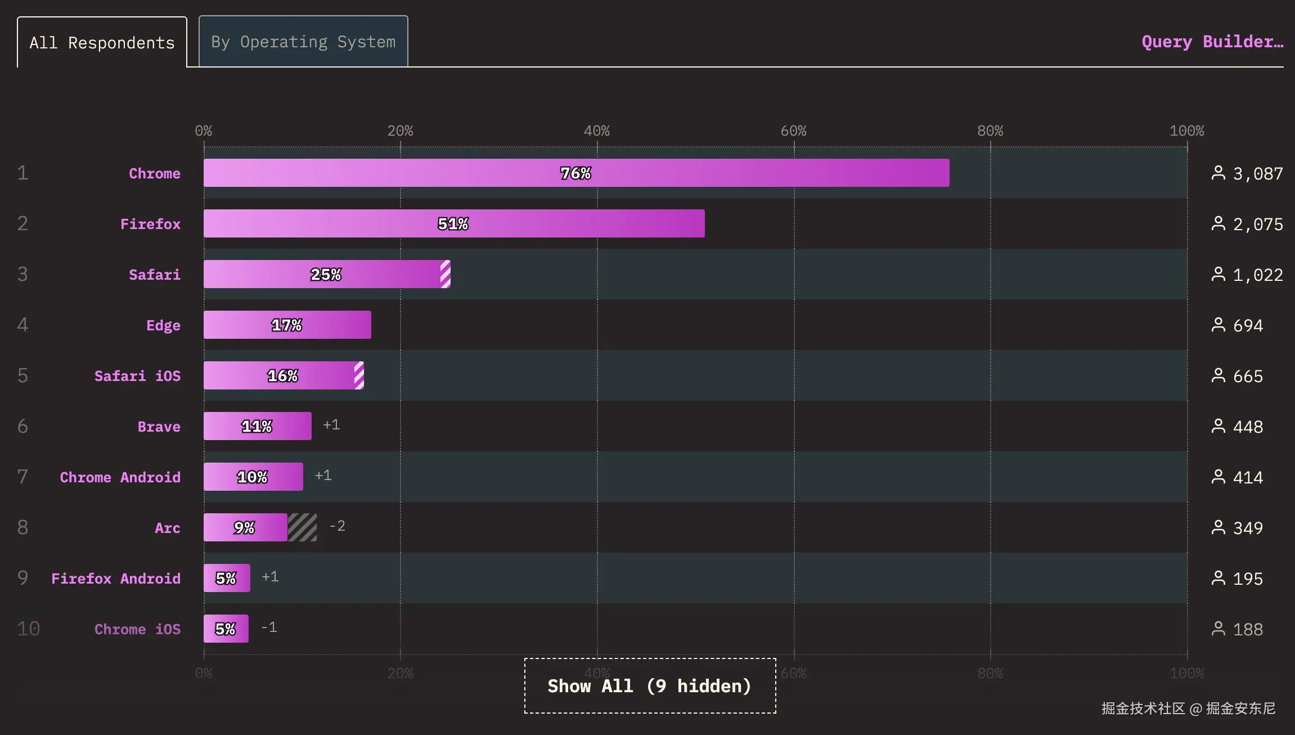Click the Firefox 51% bar

pos(453,223)
